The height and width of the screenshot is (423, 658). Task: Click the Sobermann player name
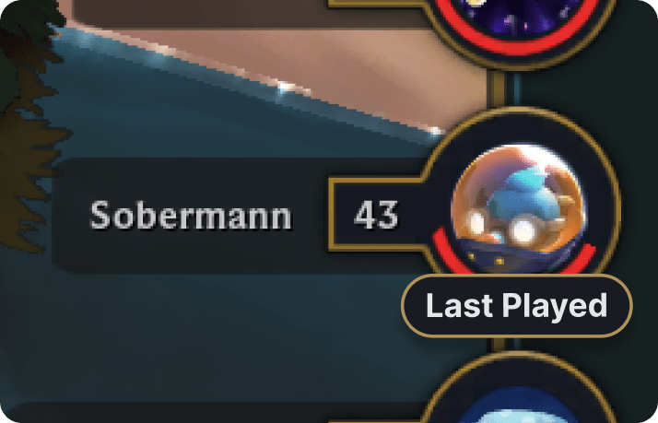pyautogui.click(x=191, y=216)
